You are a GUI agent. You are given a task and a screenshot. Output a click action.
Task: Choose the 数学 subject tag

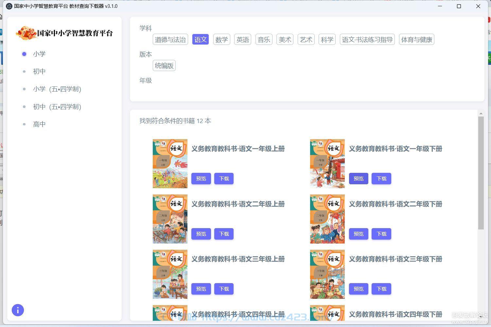pyautogui.click(x=221, y=40)
